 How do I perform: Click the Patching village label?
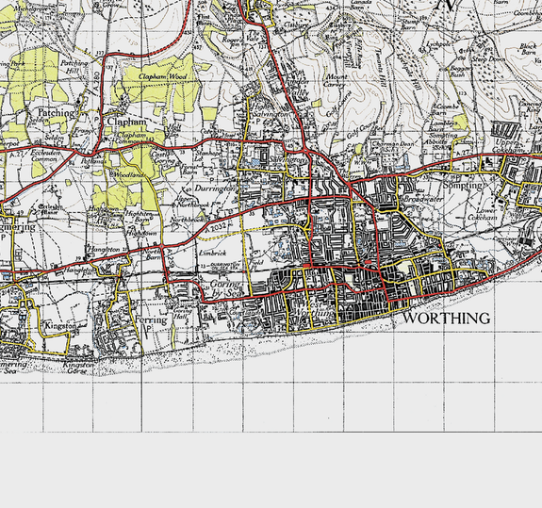click(56, 113)
